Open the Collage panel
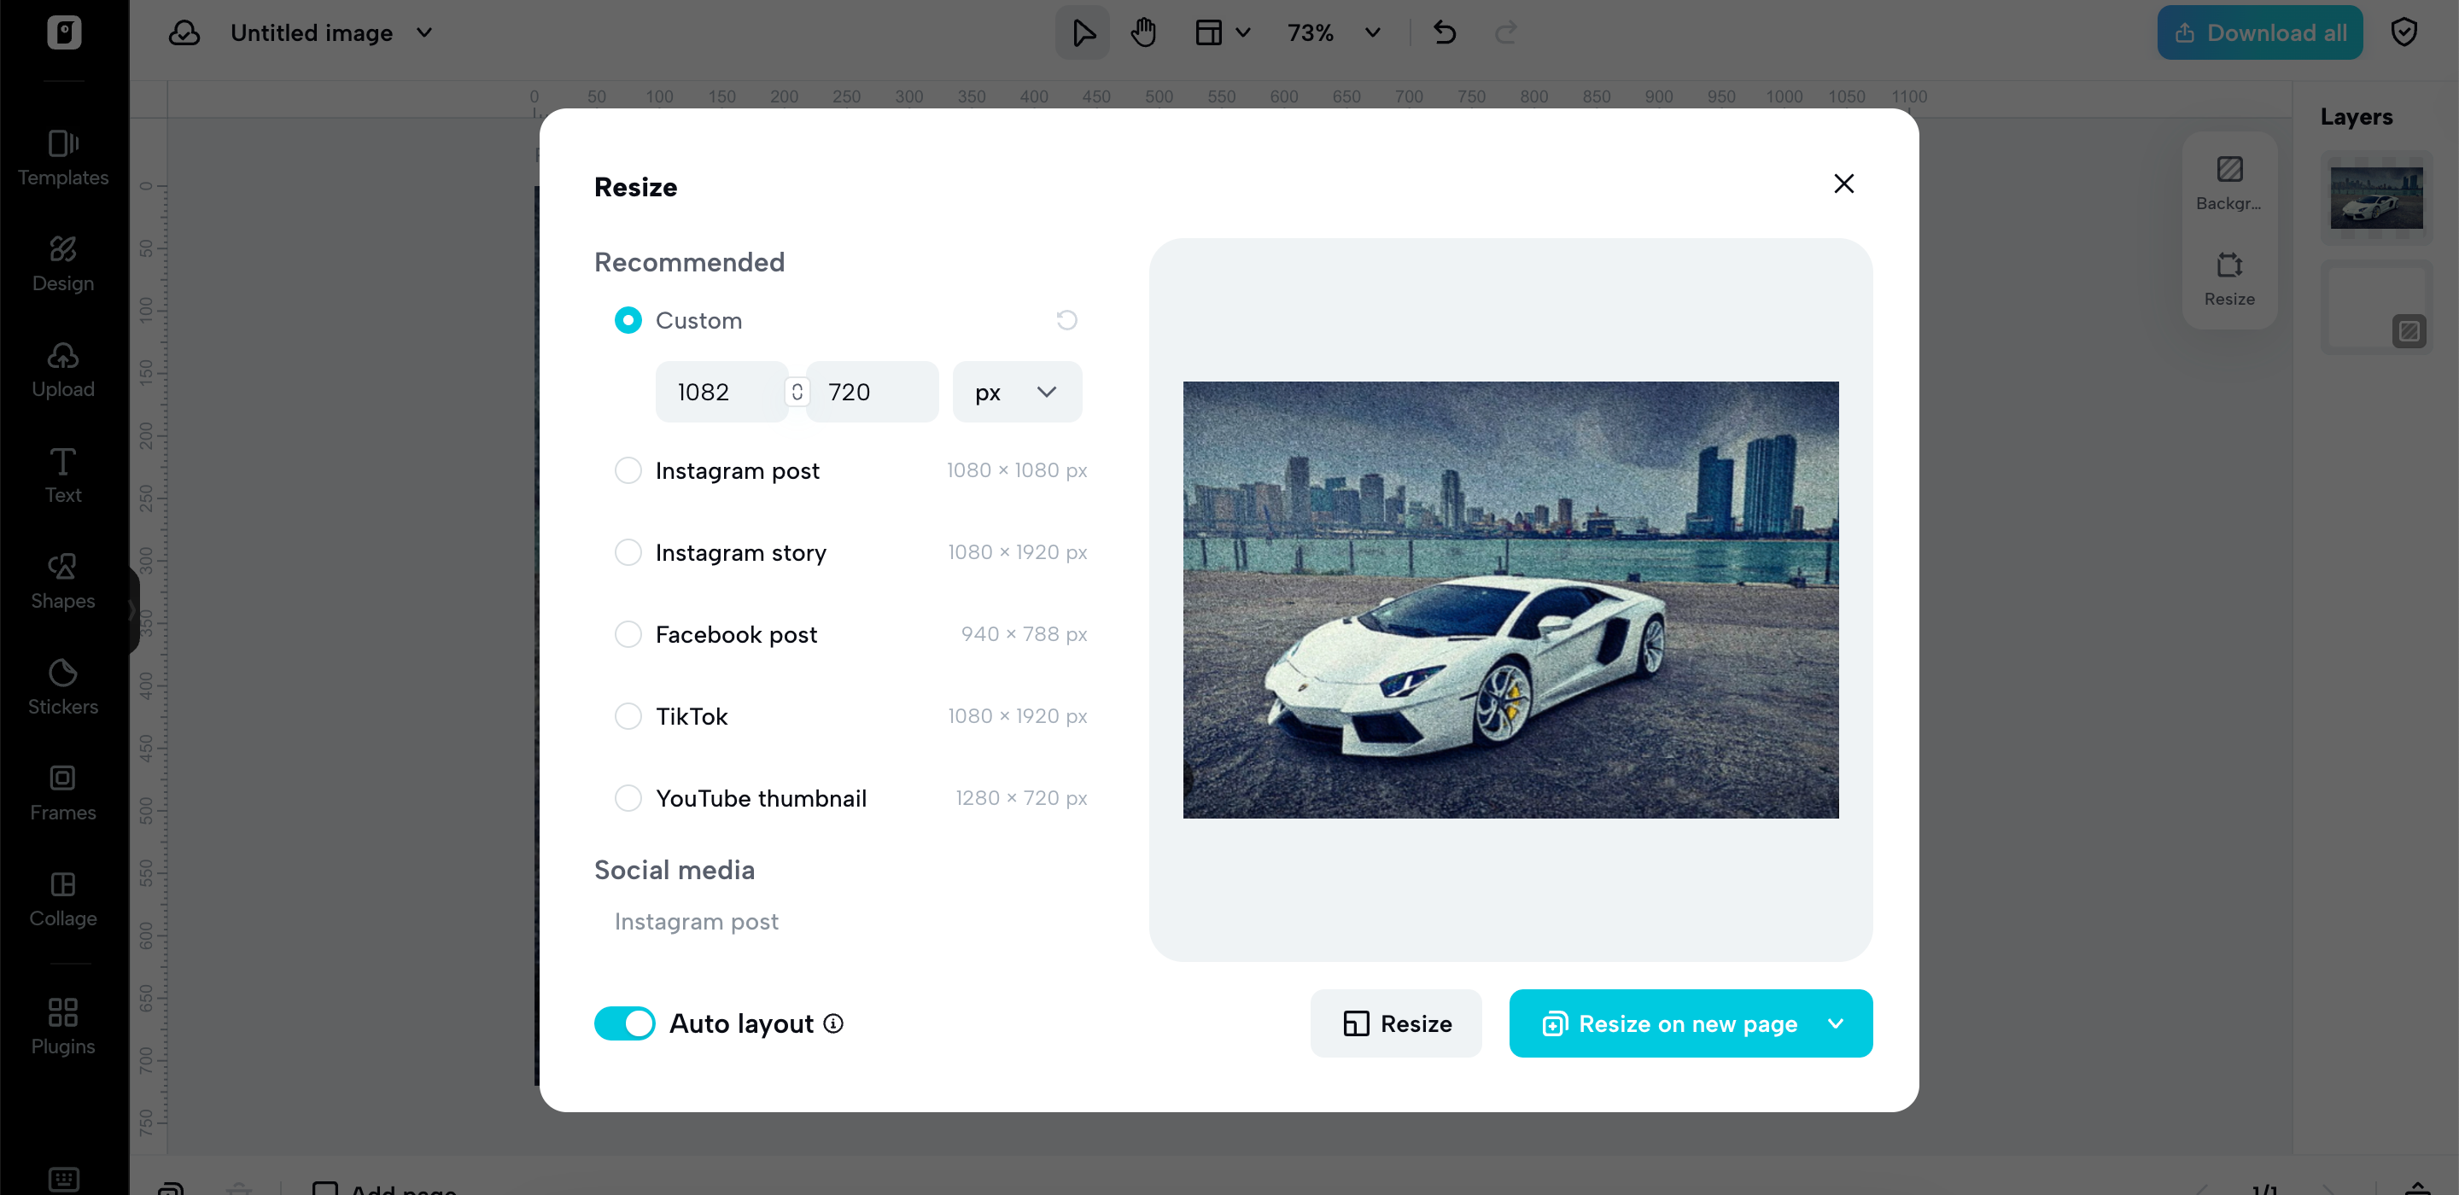Viewport: 2459px width, 1195px height. (x=63, y=898)
